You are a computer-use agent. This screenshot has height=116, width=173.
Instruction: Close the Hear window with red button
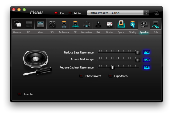coord(14,9)
